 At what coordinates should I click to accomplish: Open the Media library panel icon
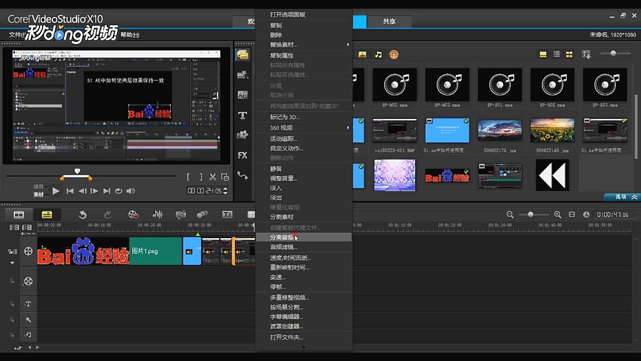pyautogui.click(x=243, y=55)
